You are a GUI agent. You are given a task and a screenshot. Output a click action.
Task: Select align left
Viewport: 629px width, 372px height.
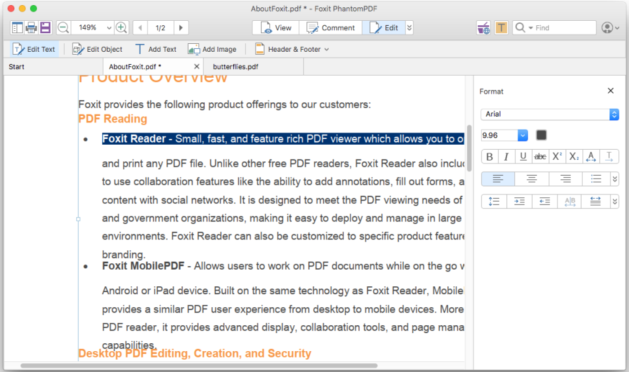coord(498,179)
